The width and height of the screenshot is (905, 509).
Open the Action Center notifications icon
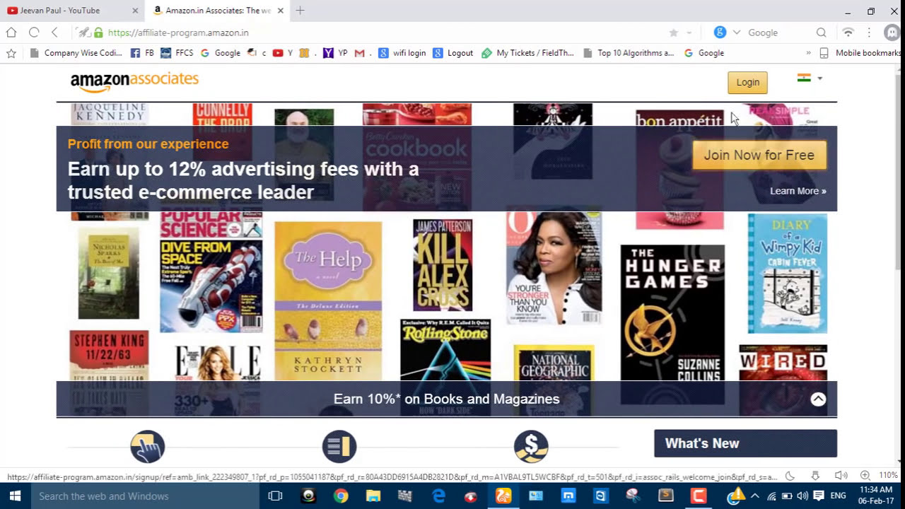[819, 496]
